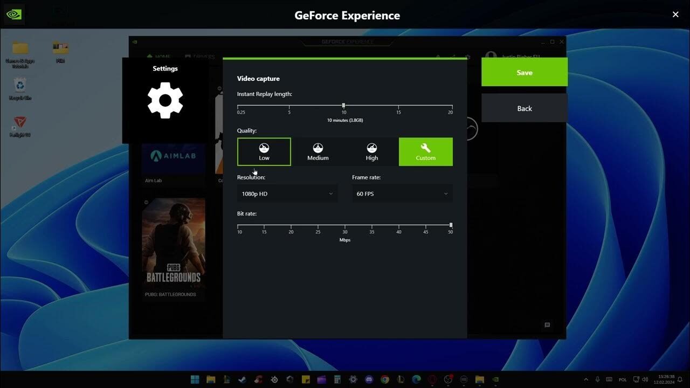
Task: Click the NVIDIA logo icon top left
Action: point(13,13)
